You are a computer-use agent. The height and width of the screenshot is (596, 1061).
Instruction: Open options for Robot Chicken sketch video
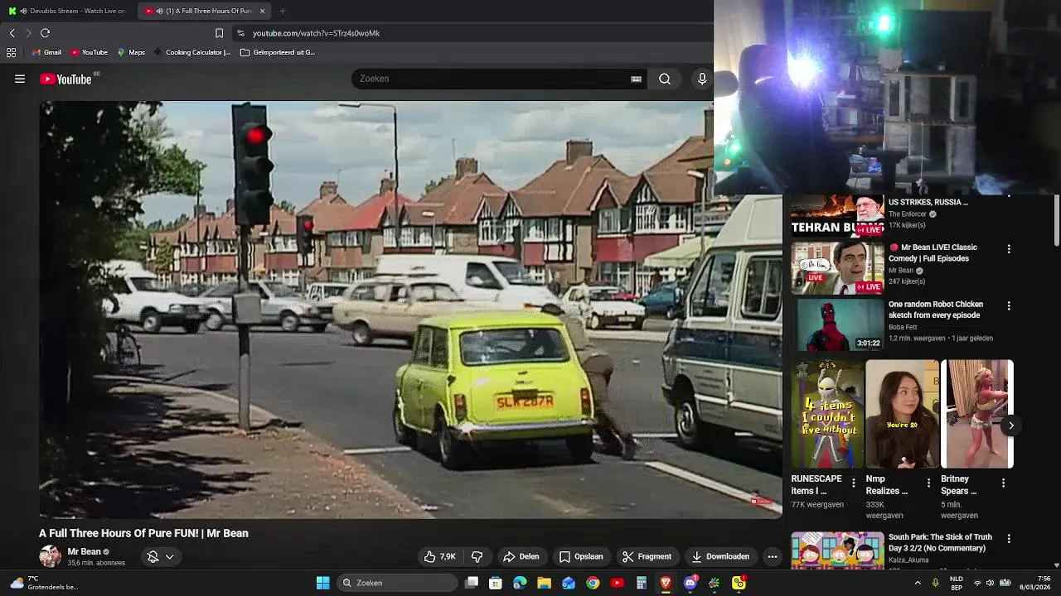tap(1009, 305)
